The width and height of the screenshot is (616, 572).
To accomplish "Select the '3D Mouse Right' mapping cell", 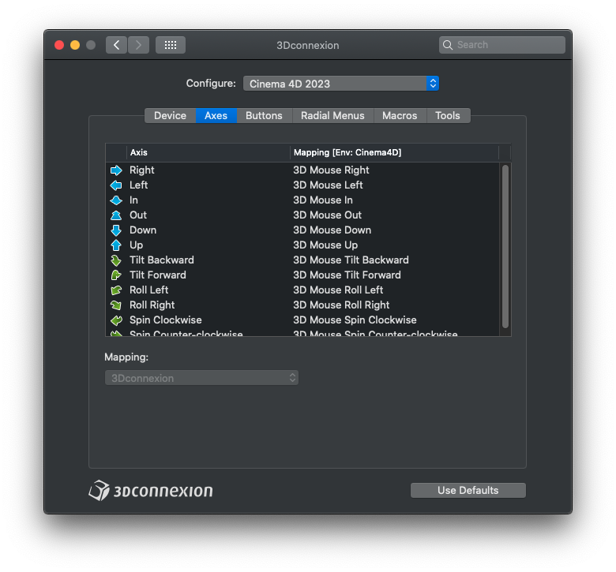I will point(331,170).
